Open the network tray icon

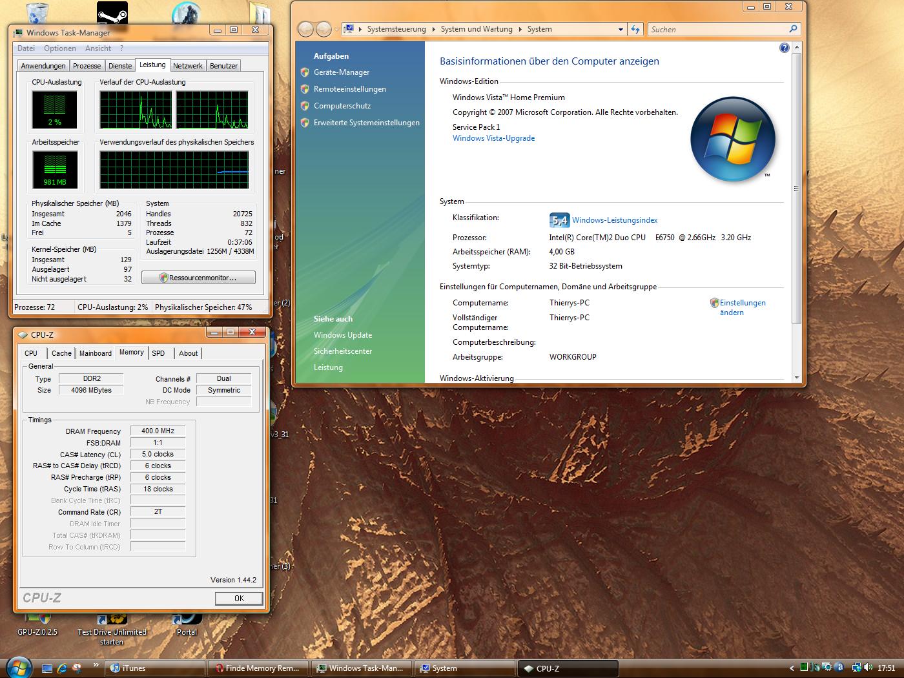pos(856,668)
